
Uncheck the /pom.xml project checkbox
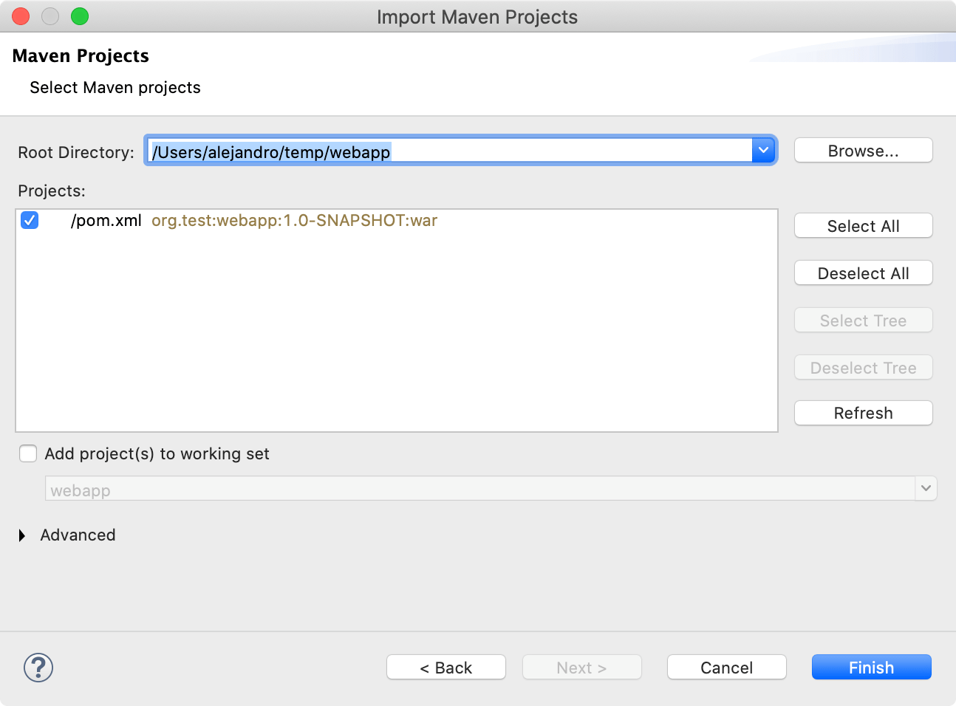tap(29, 220)
